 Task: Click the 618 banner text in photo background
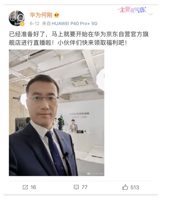[80, 114]
